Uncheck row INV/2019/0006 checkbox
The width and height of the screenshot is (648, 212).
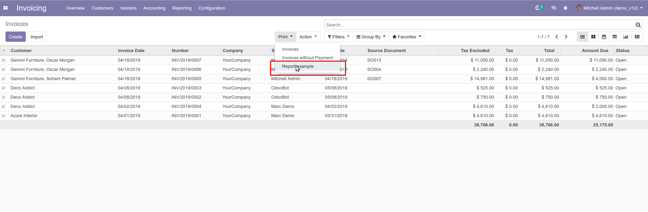3,70
